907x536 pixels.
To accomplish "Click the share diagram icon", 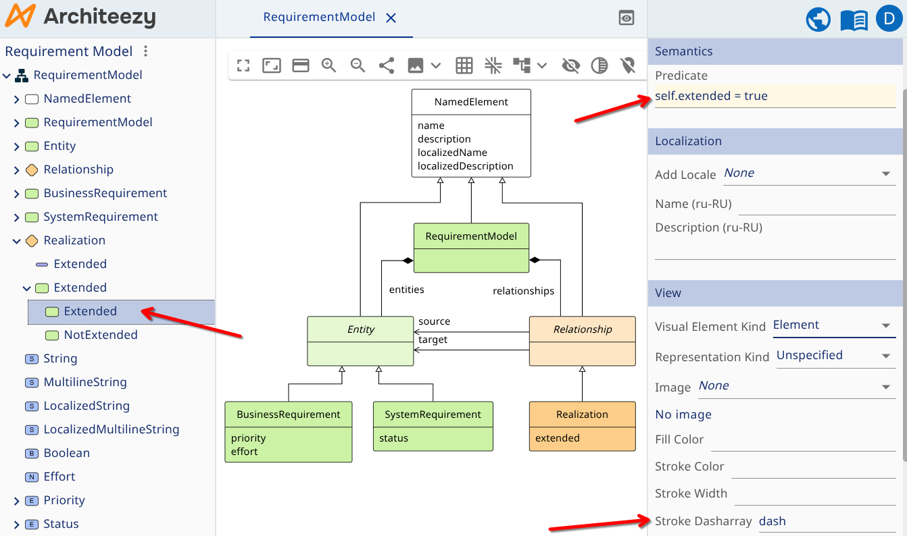I will (x=387, y=65).
